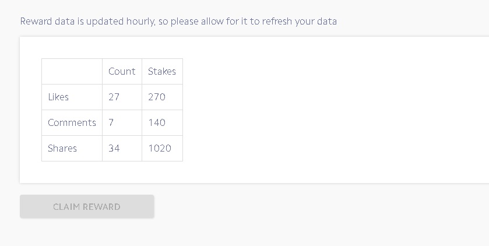The width and height of the screenshot is (489, 246).
Task: Click the Claim Reward button
Action: (87, 206)
